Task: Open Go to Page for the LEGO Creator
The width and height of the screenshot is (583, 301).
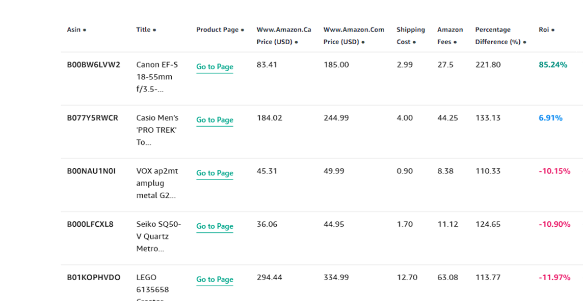Action: 215,280
